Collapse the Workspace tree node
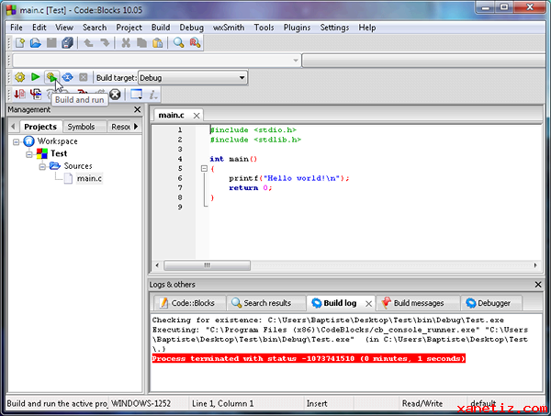Viewport: 551px width, 416px height. 16,142
